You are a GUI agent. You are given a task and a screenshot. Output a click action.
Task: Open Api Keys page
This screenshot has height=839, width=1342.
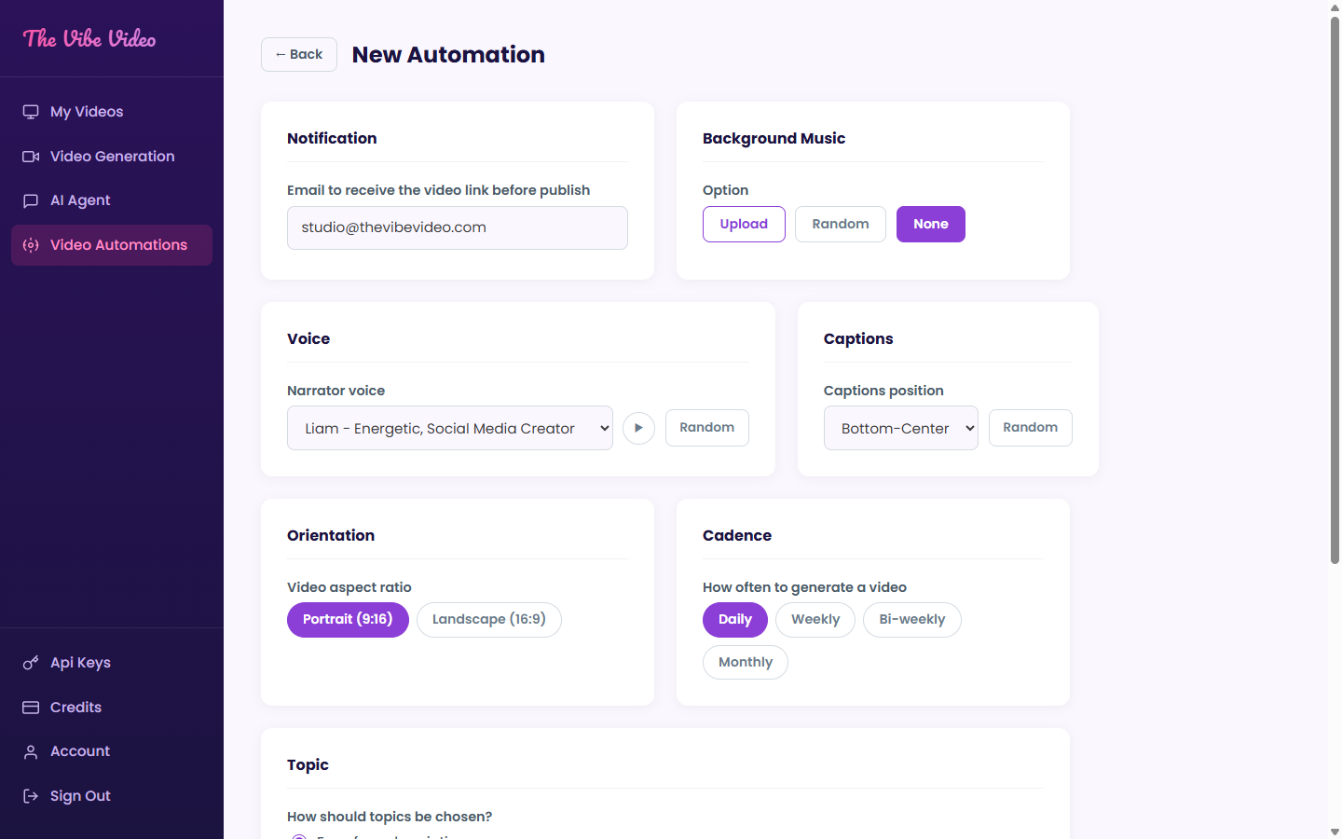point(112,663)
